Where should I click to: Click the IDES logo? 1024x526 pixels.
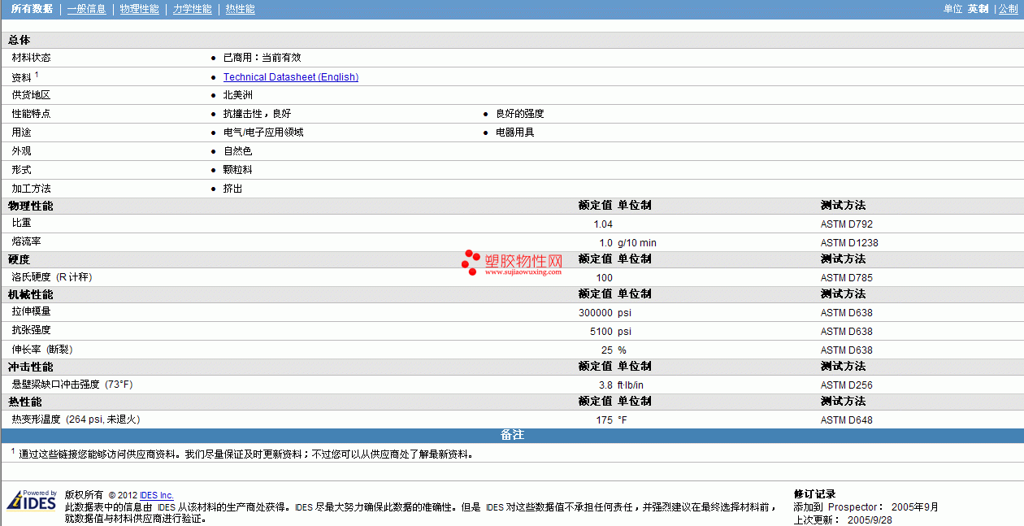pyautogui.click(x=32, y=500)
